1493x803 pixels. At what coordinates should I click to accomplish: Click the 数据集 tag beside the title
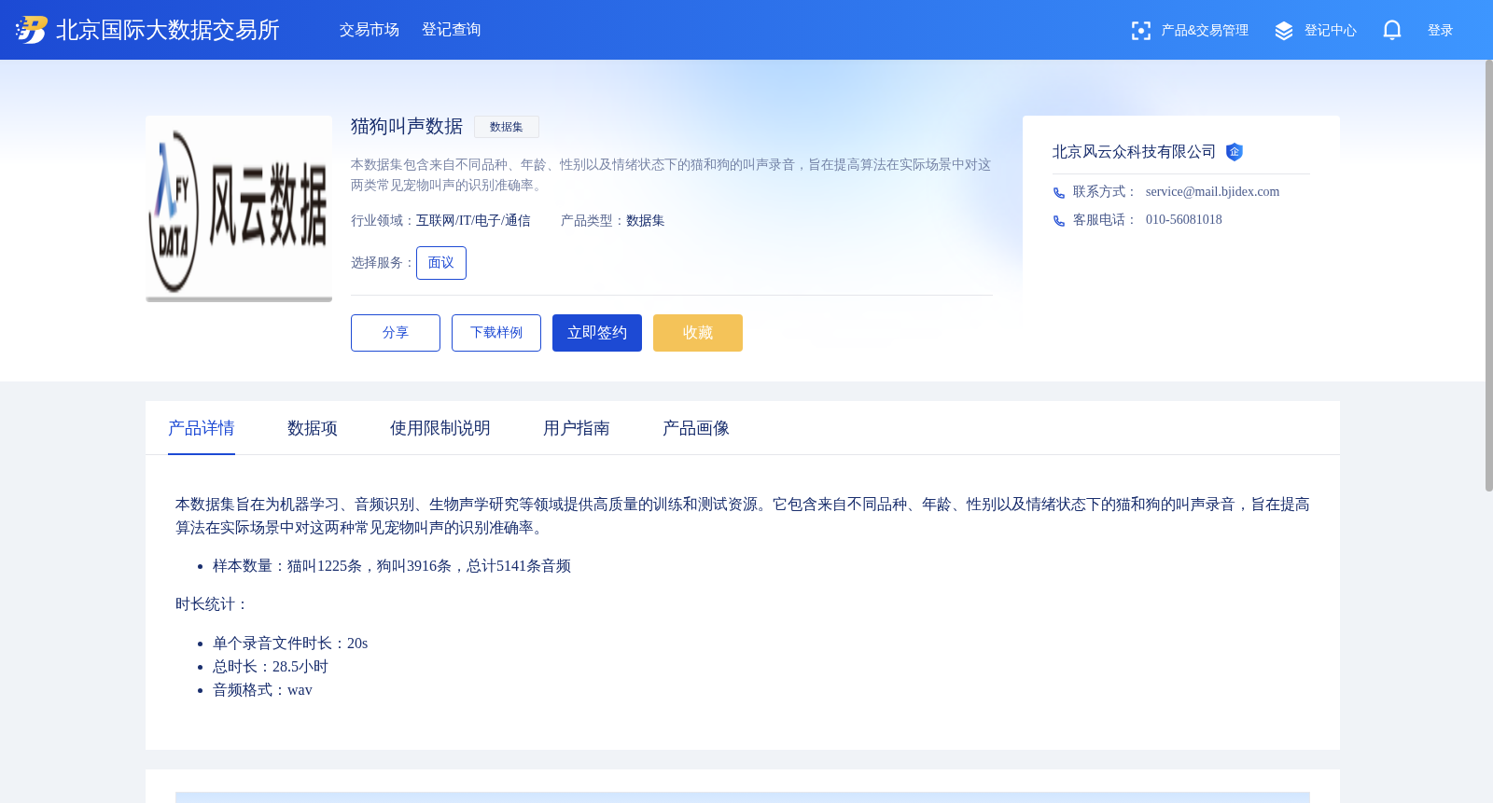click(x=507, y=127)
